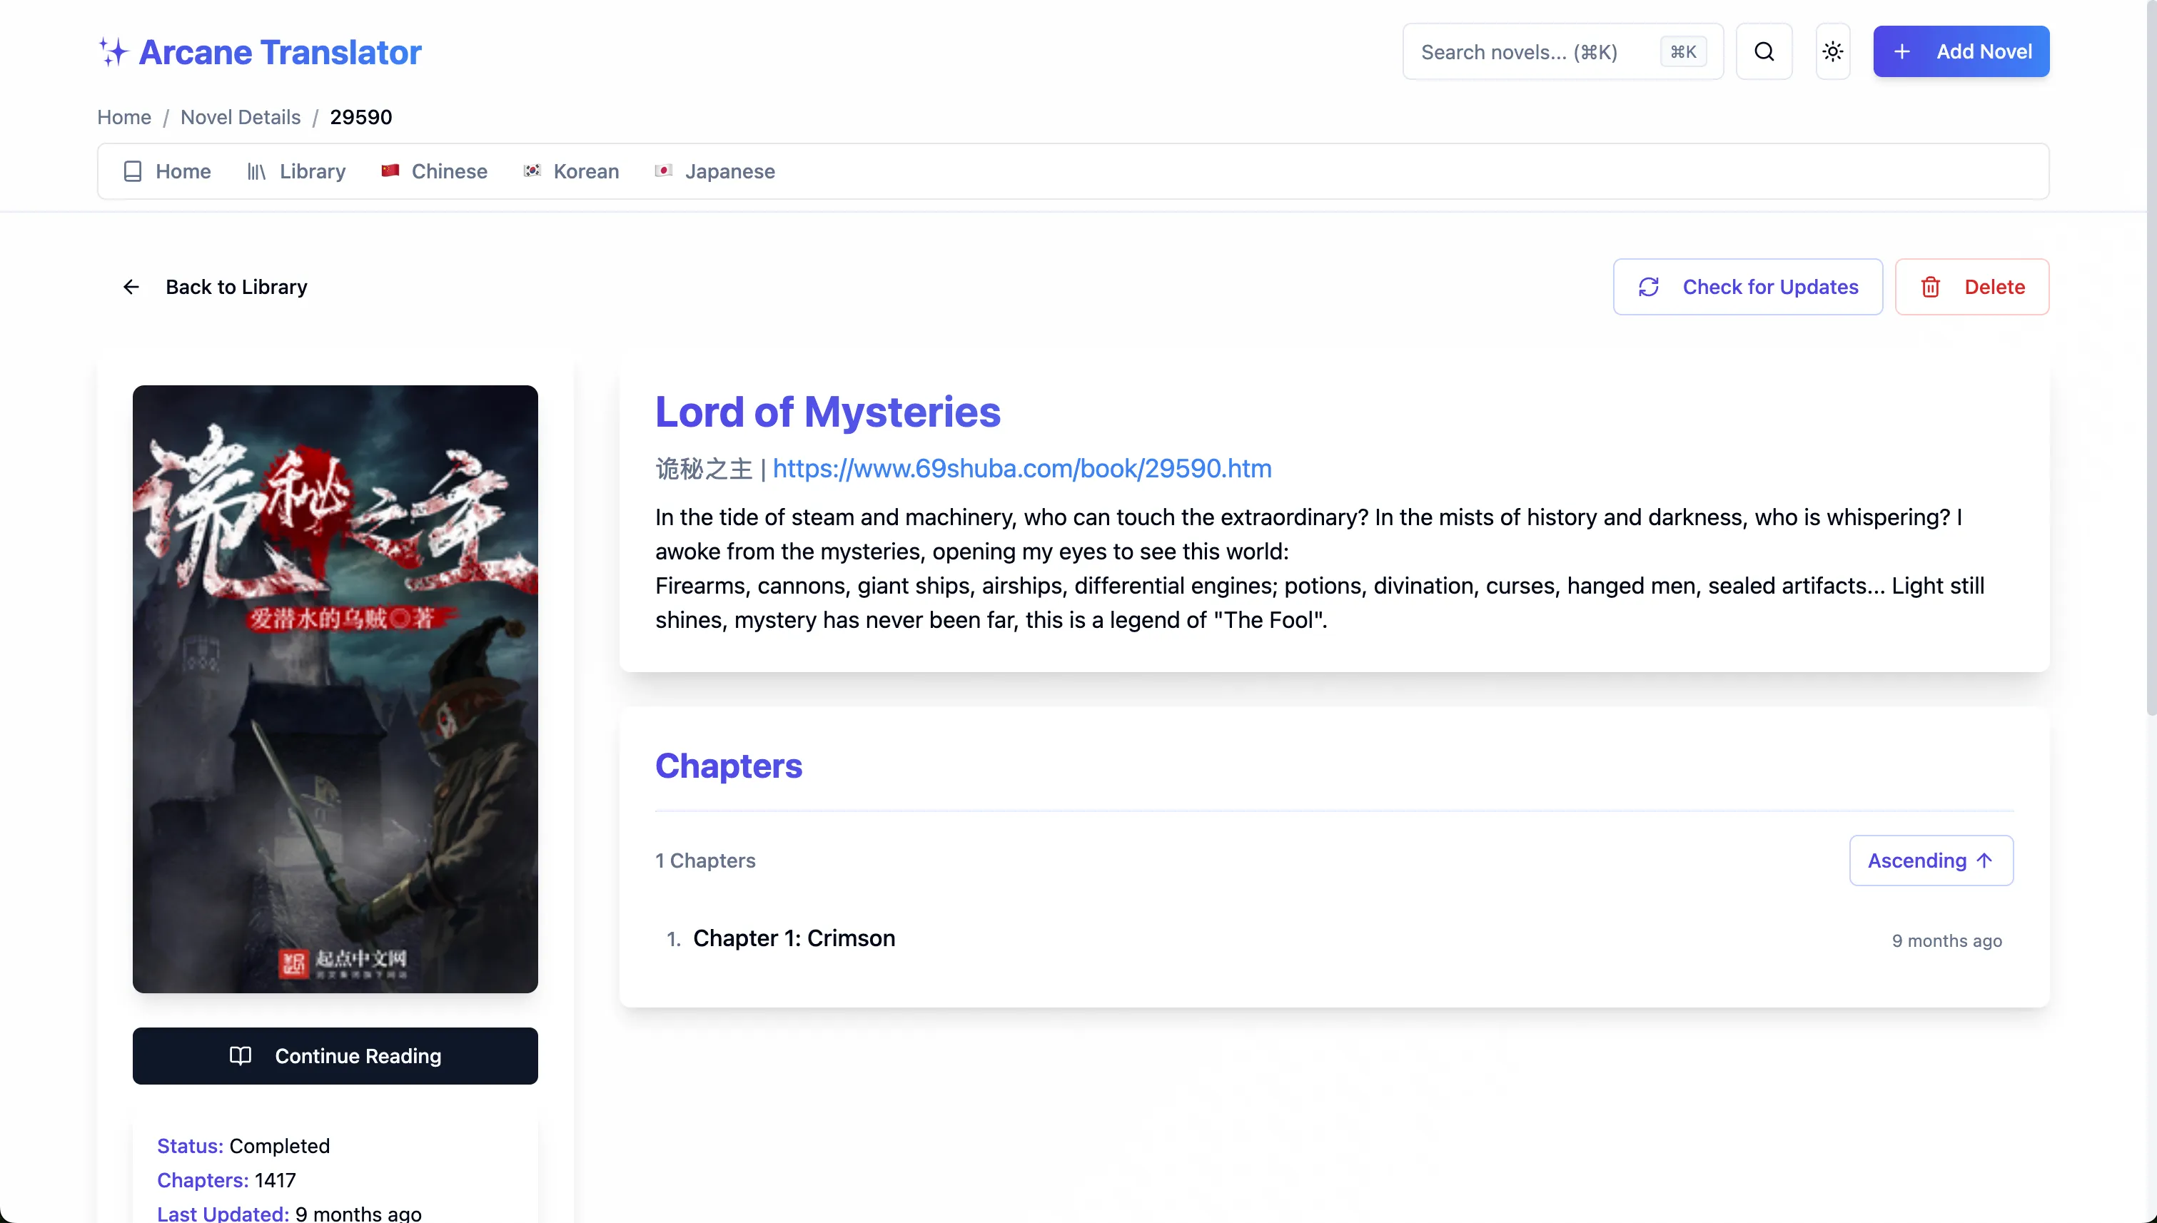Go to Home in the breadcrumb

point(123,117)
